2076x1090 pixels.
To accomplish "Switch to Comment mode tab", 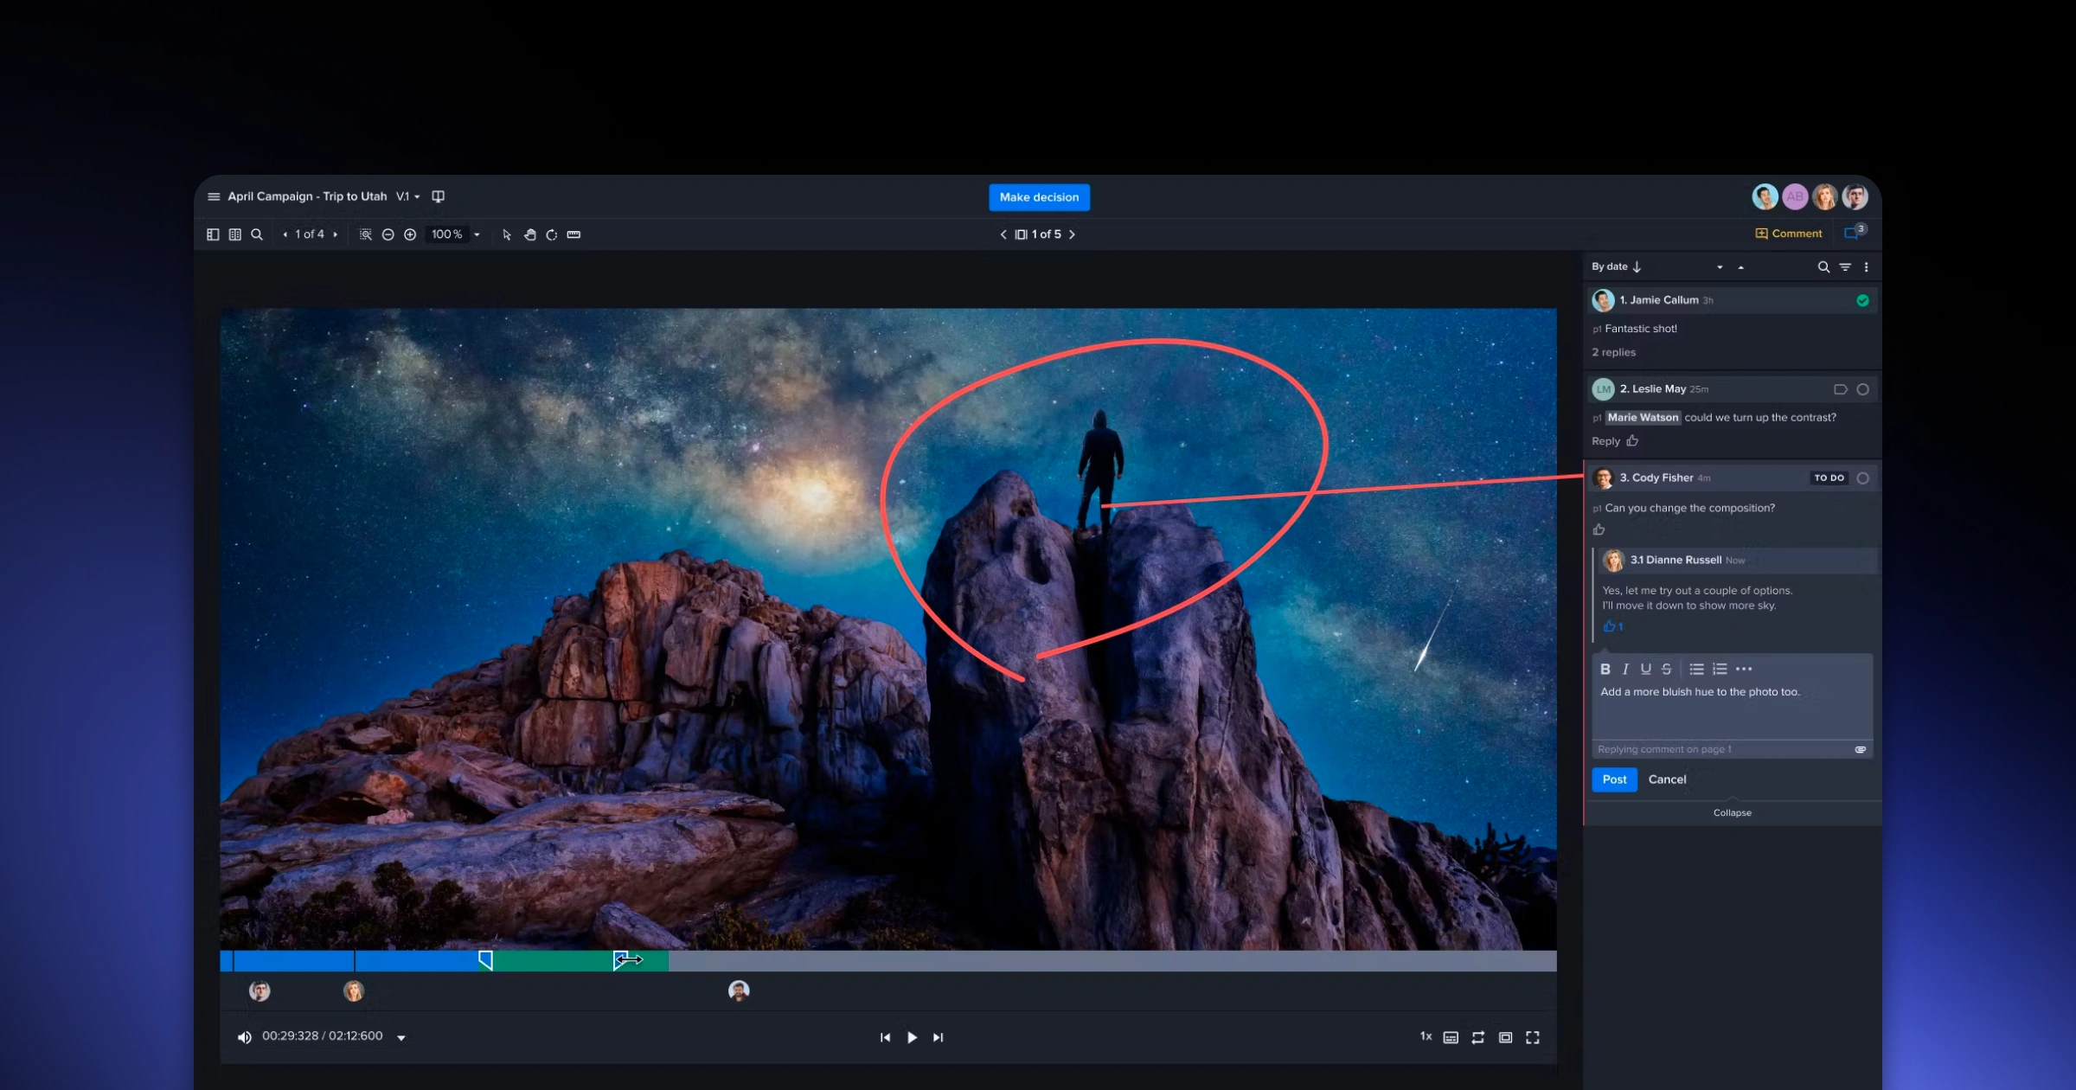I will point(1789,234).
